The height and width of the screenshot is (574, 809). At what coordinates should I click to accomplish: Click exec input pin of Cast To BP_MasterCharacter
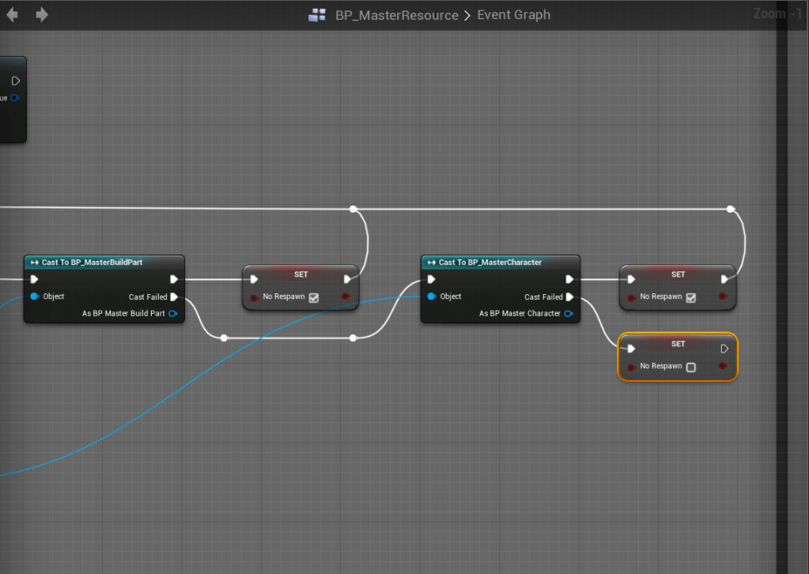point(431,279)
